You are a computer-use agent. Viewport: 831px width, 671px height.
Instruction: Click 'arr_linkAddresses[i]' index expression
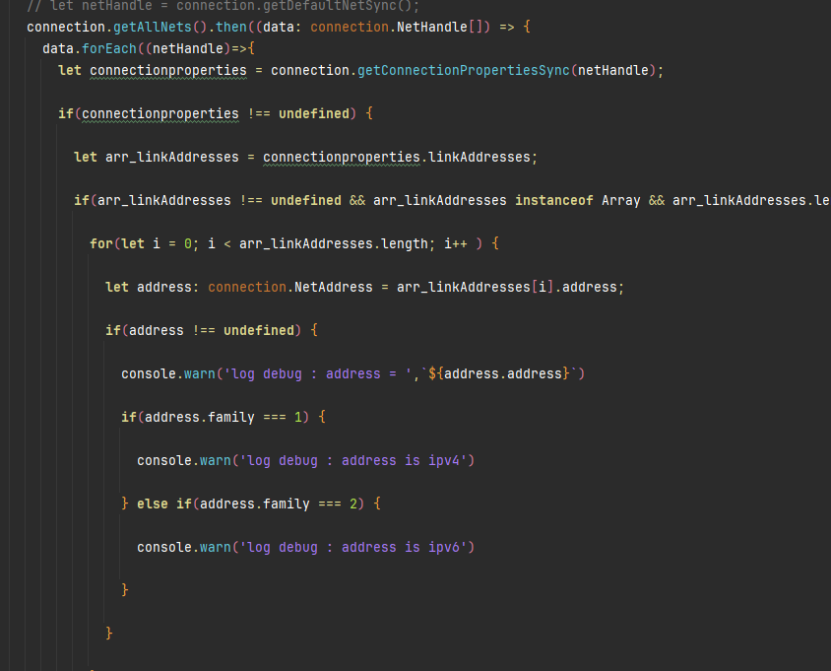click(475, 288)
